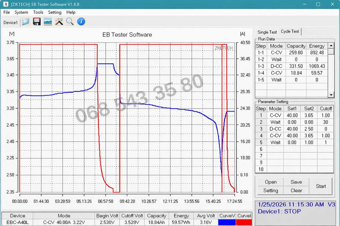Click Run Data scrollbar down arrow
The height and width of the screenshot is (226, 340).
331,95
